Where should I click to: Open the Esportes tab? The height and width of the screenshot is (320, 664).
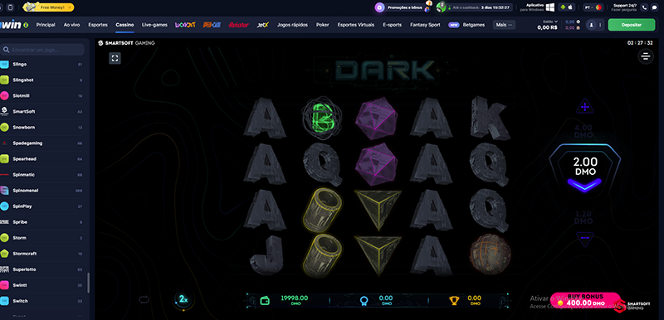98,25
